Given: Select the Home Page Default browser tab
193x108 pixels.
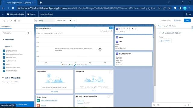Looking at the screenshot, I should (19, 3).
